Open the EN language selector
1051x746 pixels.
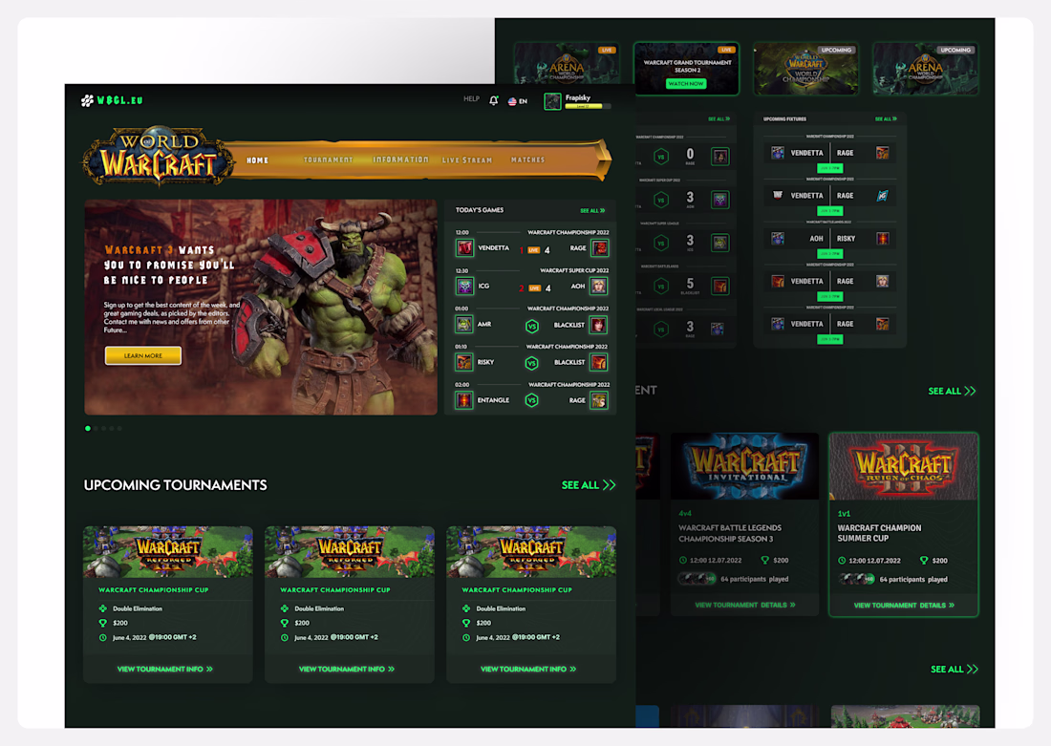pyautogui.click(x=518, y=101)
